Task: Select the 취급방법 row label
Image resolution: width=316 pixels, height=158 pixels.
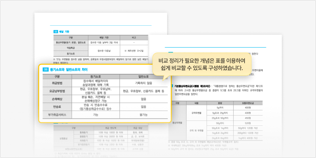Action: pos(57,83)
